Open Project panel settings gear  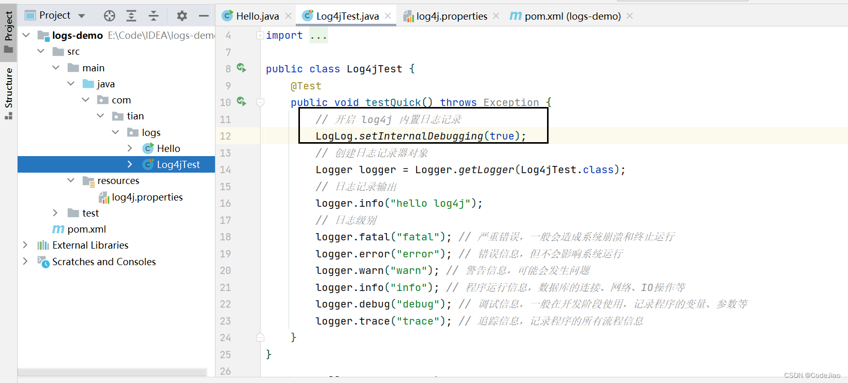(x=182, y=16)
